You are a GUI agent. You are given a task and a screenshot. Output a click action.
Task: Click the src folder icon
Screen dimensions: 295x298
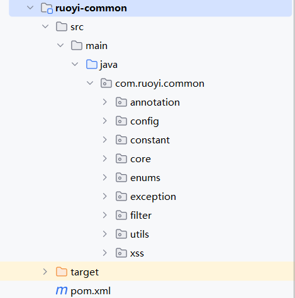[x=62, y=26]
